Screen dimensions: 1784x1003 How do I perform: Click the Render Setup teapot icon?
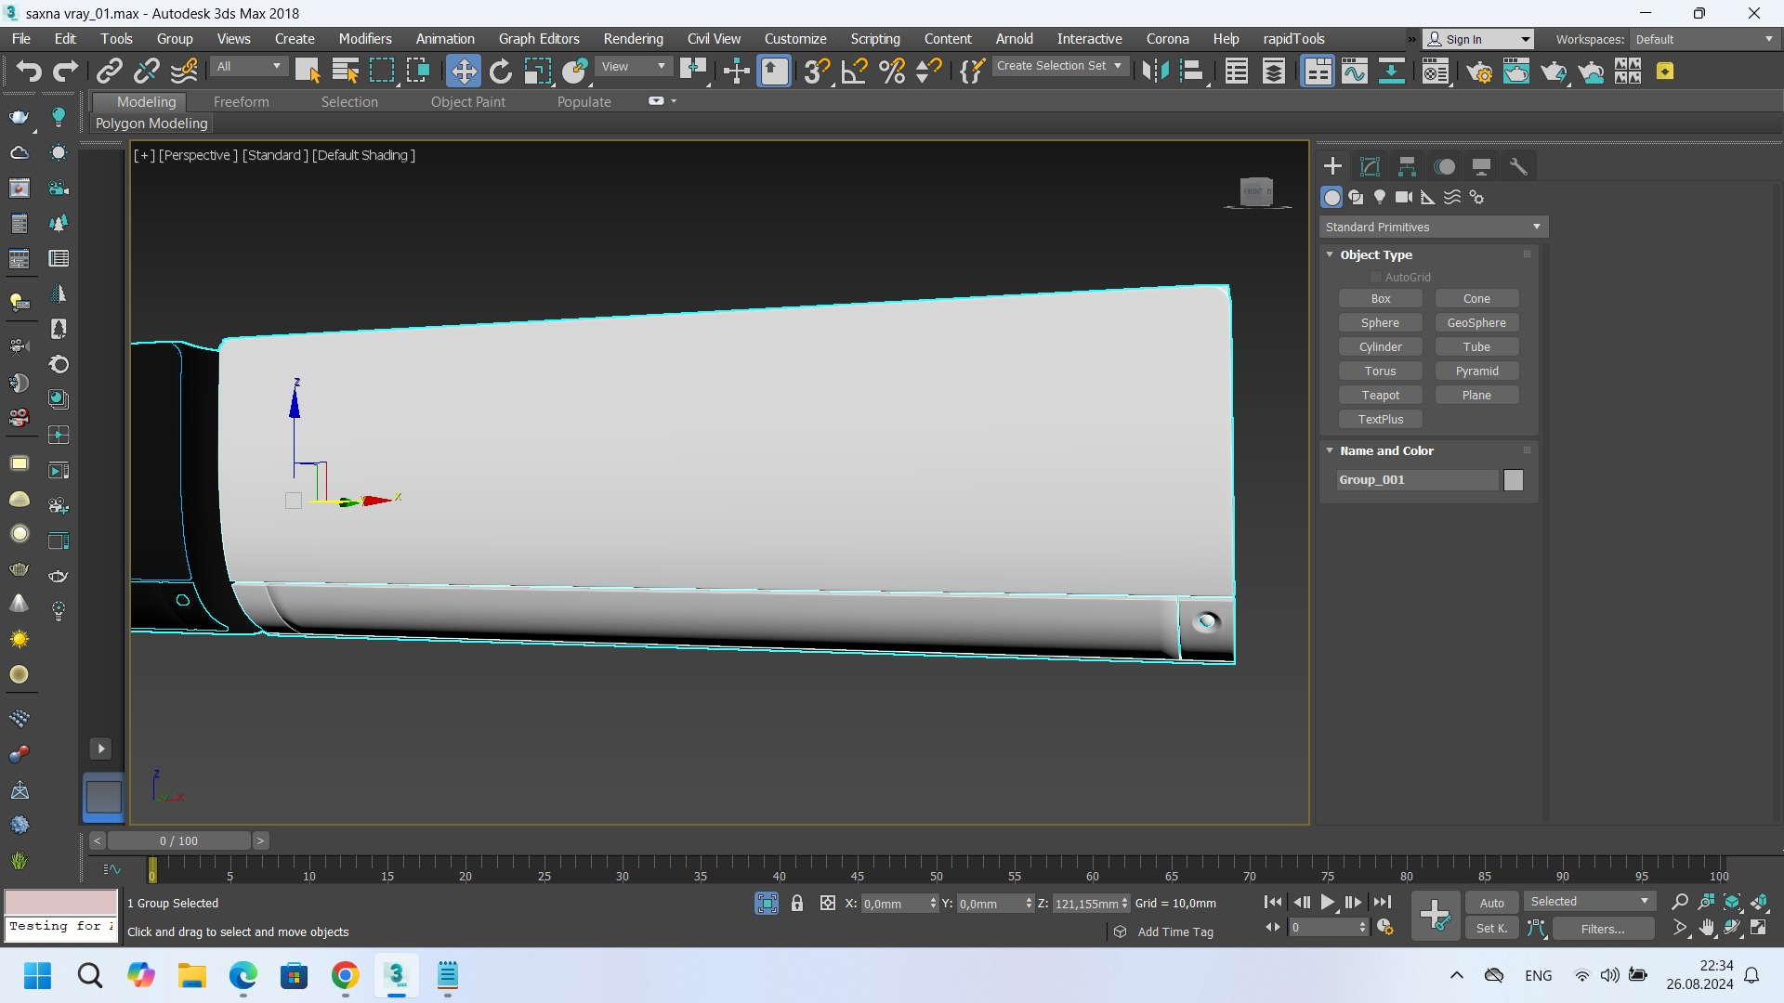coord(1479,72)
